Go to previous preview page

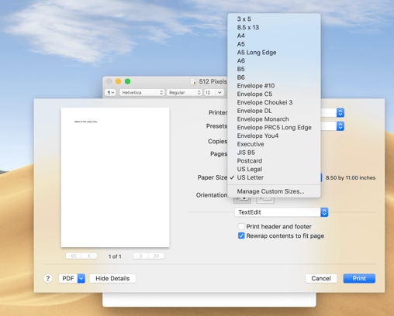tap(89, 256)
